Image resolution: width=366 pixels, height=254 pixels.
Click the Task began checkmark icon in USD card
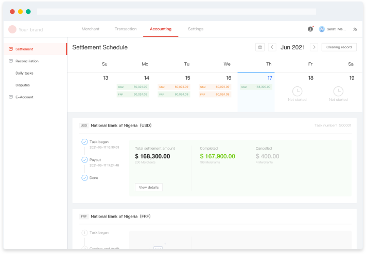[x=84, y=142]
